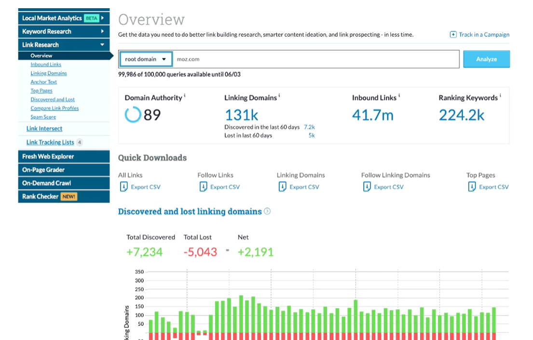Click the tallest green bar in chart
Screen dimensions: 533x340
(x=241, y=313)
